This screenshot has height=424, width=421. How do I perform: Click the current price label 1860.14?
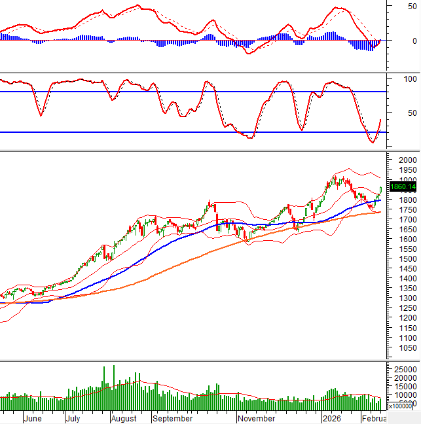401,187
